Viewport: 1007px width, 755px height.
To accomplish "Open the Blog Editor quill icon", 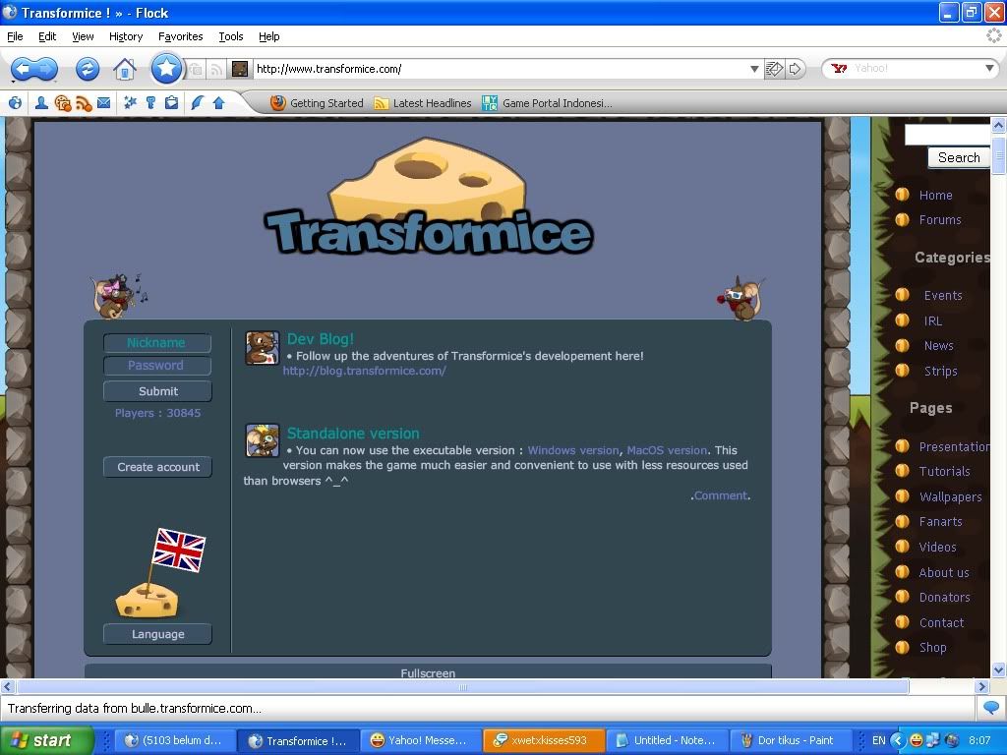I will [x=197, y=102].
